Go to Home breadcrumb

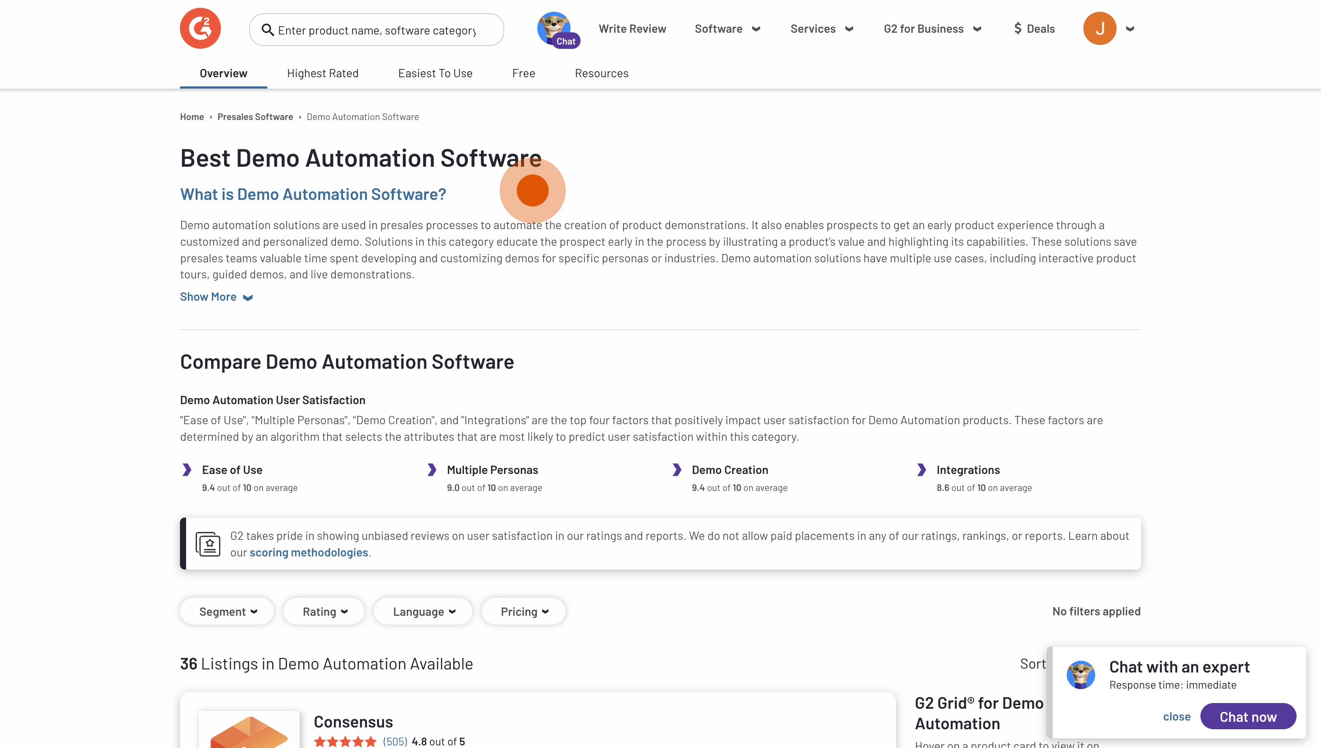point(192,117)
